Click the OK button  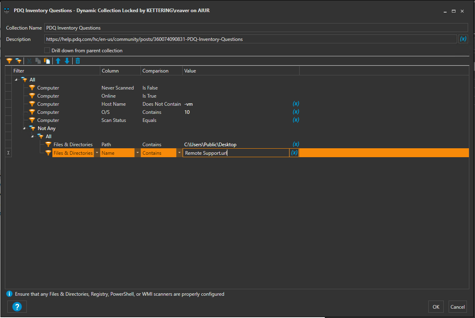coord(436,307)
